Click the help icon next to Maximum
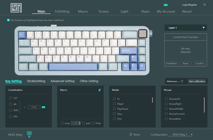This screenshot has height=140, width=213. click(182, 81)
